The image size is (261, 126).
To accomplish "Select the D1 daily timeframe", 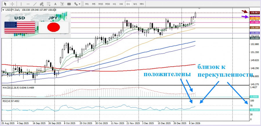I will point(128,4).
